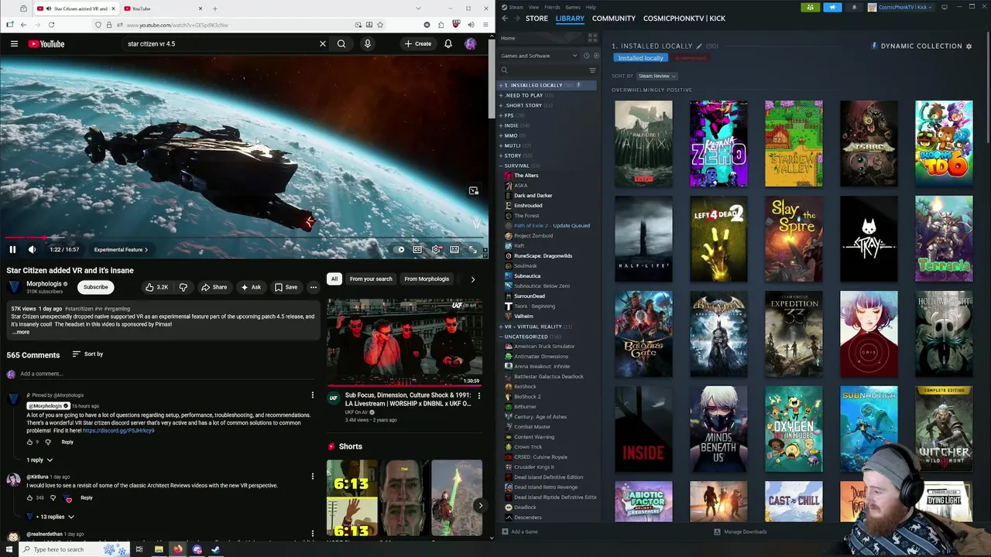Like the video with 3.2K likes
Image resolution: width=991 pixels, height=557 pixels.
tap(157, 287)
